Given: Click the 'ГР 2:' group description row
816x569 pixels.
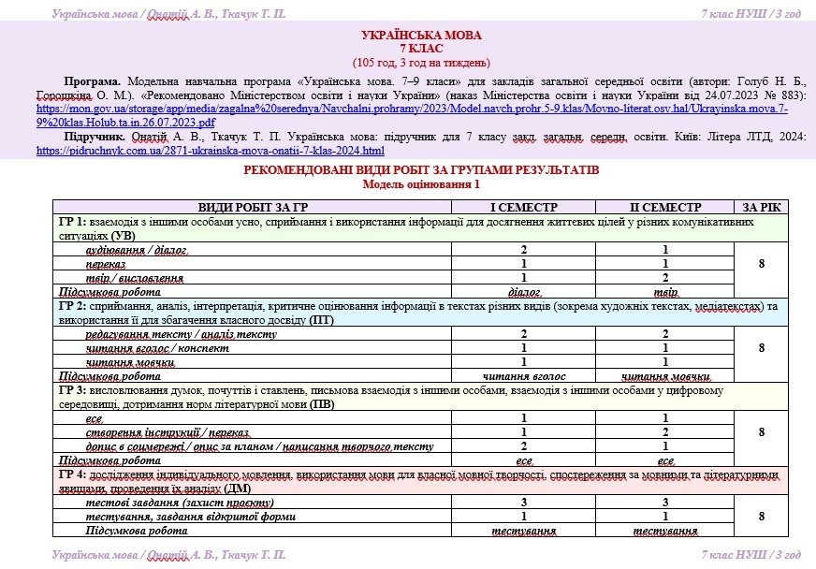Looking at the screenshot, I should [420, 313].
